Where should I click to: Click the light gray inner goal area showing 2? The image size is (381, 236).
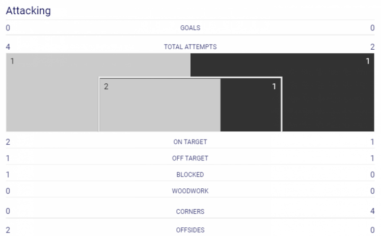coord(160,105)
